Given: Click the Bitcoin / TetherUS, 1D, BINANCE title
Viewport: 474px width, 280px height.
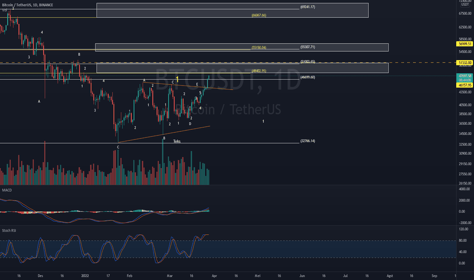Looking at the screenshot, I should coord(27,5).
